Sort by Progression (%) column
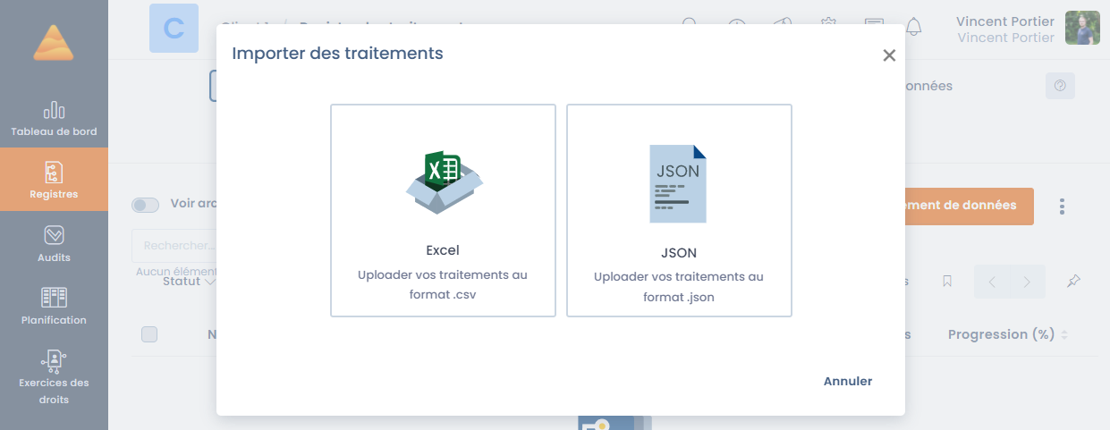 click(1008, 334)
